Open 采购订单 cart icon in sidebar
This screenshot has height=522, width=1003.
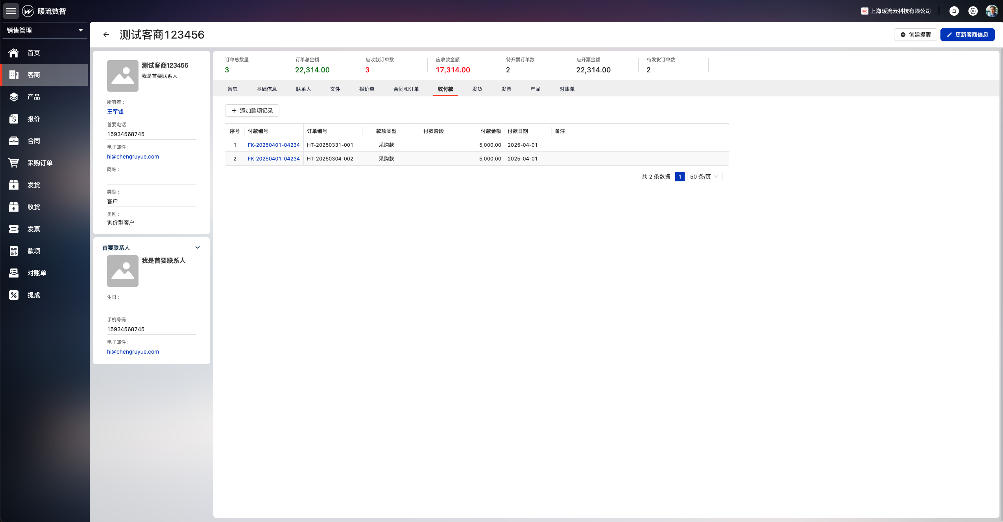point(14,163)
